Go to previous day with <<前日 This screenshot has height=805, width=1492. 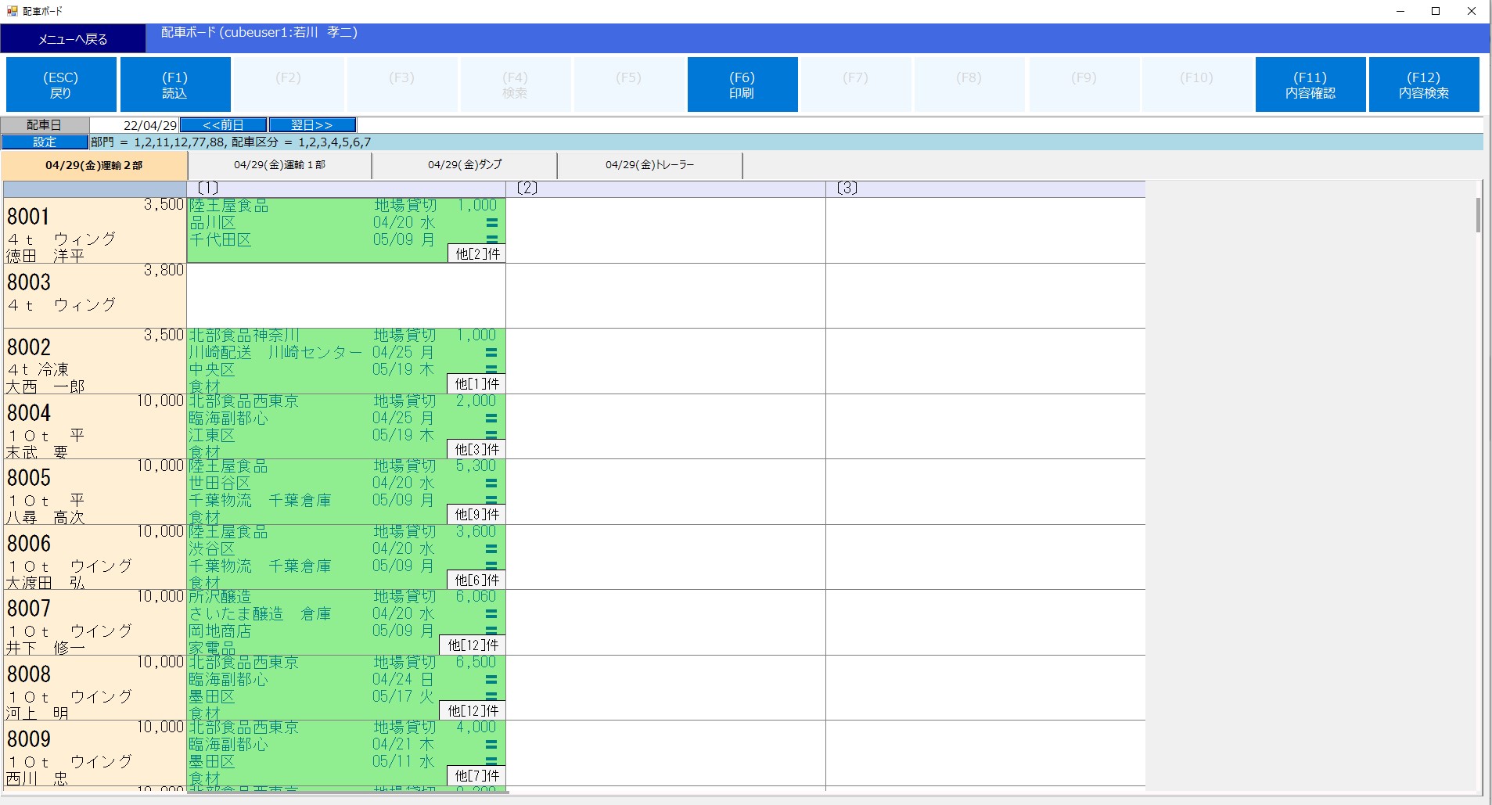(223, 125)
